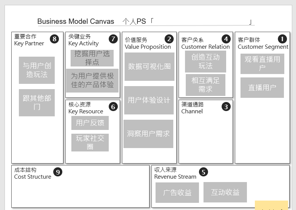This screenshot has width=296, height=210.
Task: Click the 用户体验设计 box
Action: click(x=149, y=100)
